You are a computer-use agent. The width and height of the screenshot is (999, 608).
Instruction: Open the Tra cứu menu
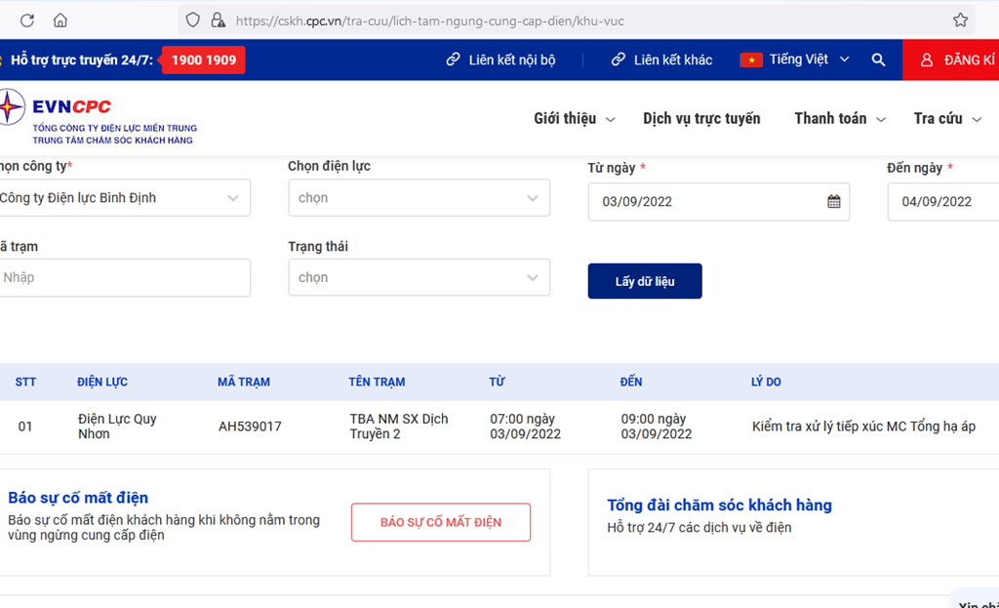click(947, 118)
